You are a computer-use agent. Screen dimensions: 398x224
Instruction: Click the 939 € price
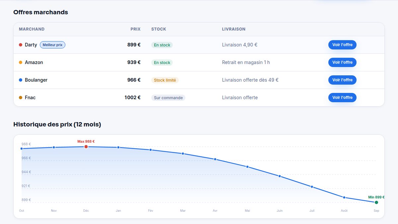134,62
